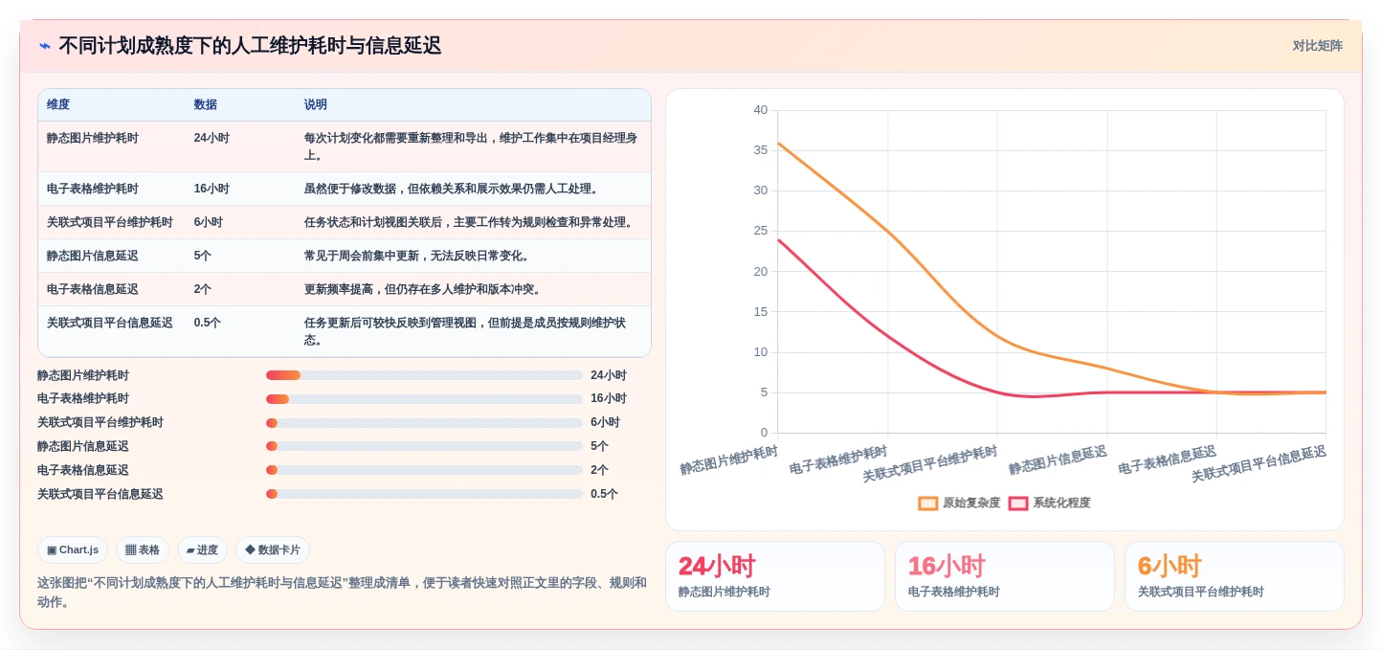Click the 说明 column header
1382x650 pixels.
(316, 104)
